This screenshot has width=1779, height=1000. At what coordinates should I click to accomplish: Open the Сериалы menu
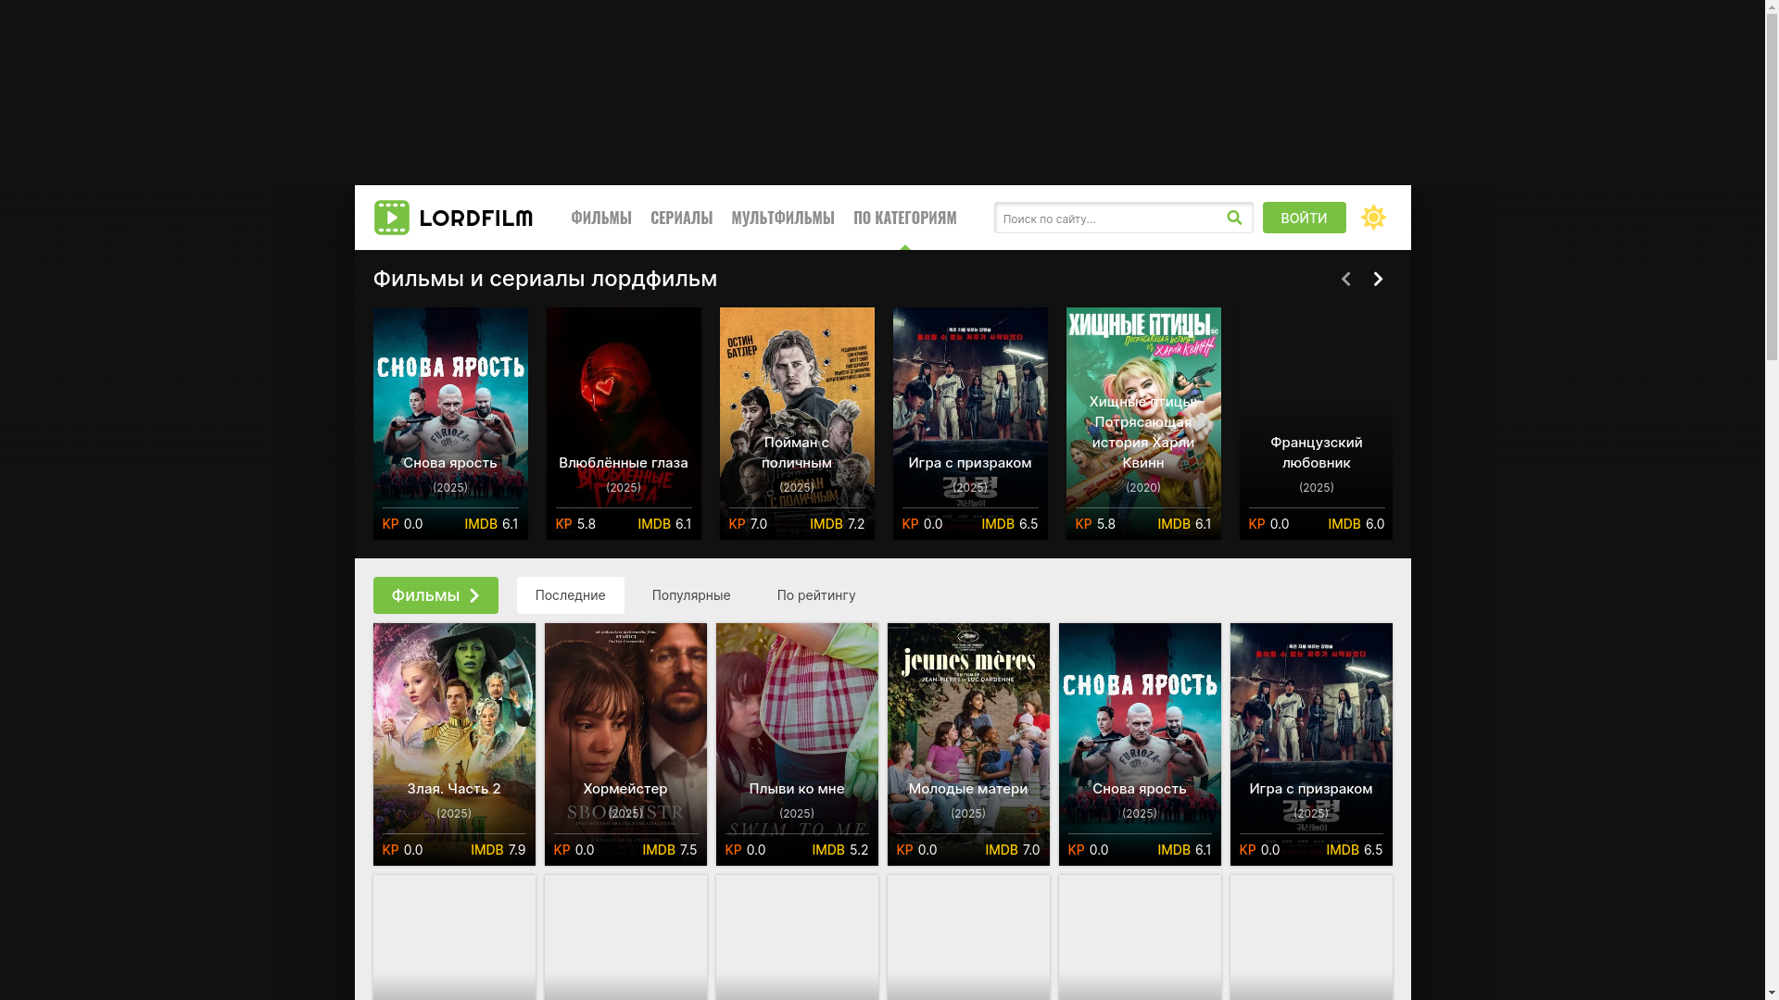pos(681,218)
